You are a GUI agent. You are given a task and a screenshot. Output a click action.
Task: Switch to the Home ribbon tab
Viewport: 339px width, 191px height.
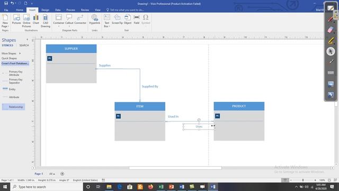(x=20, y=10)
